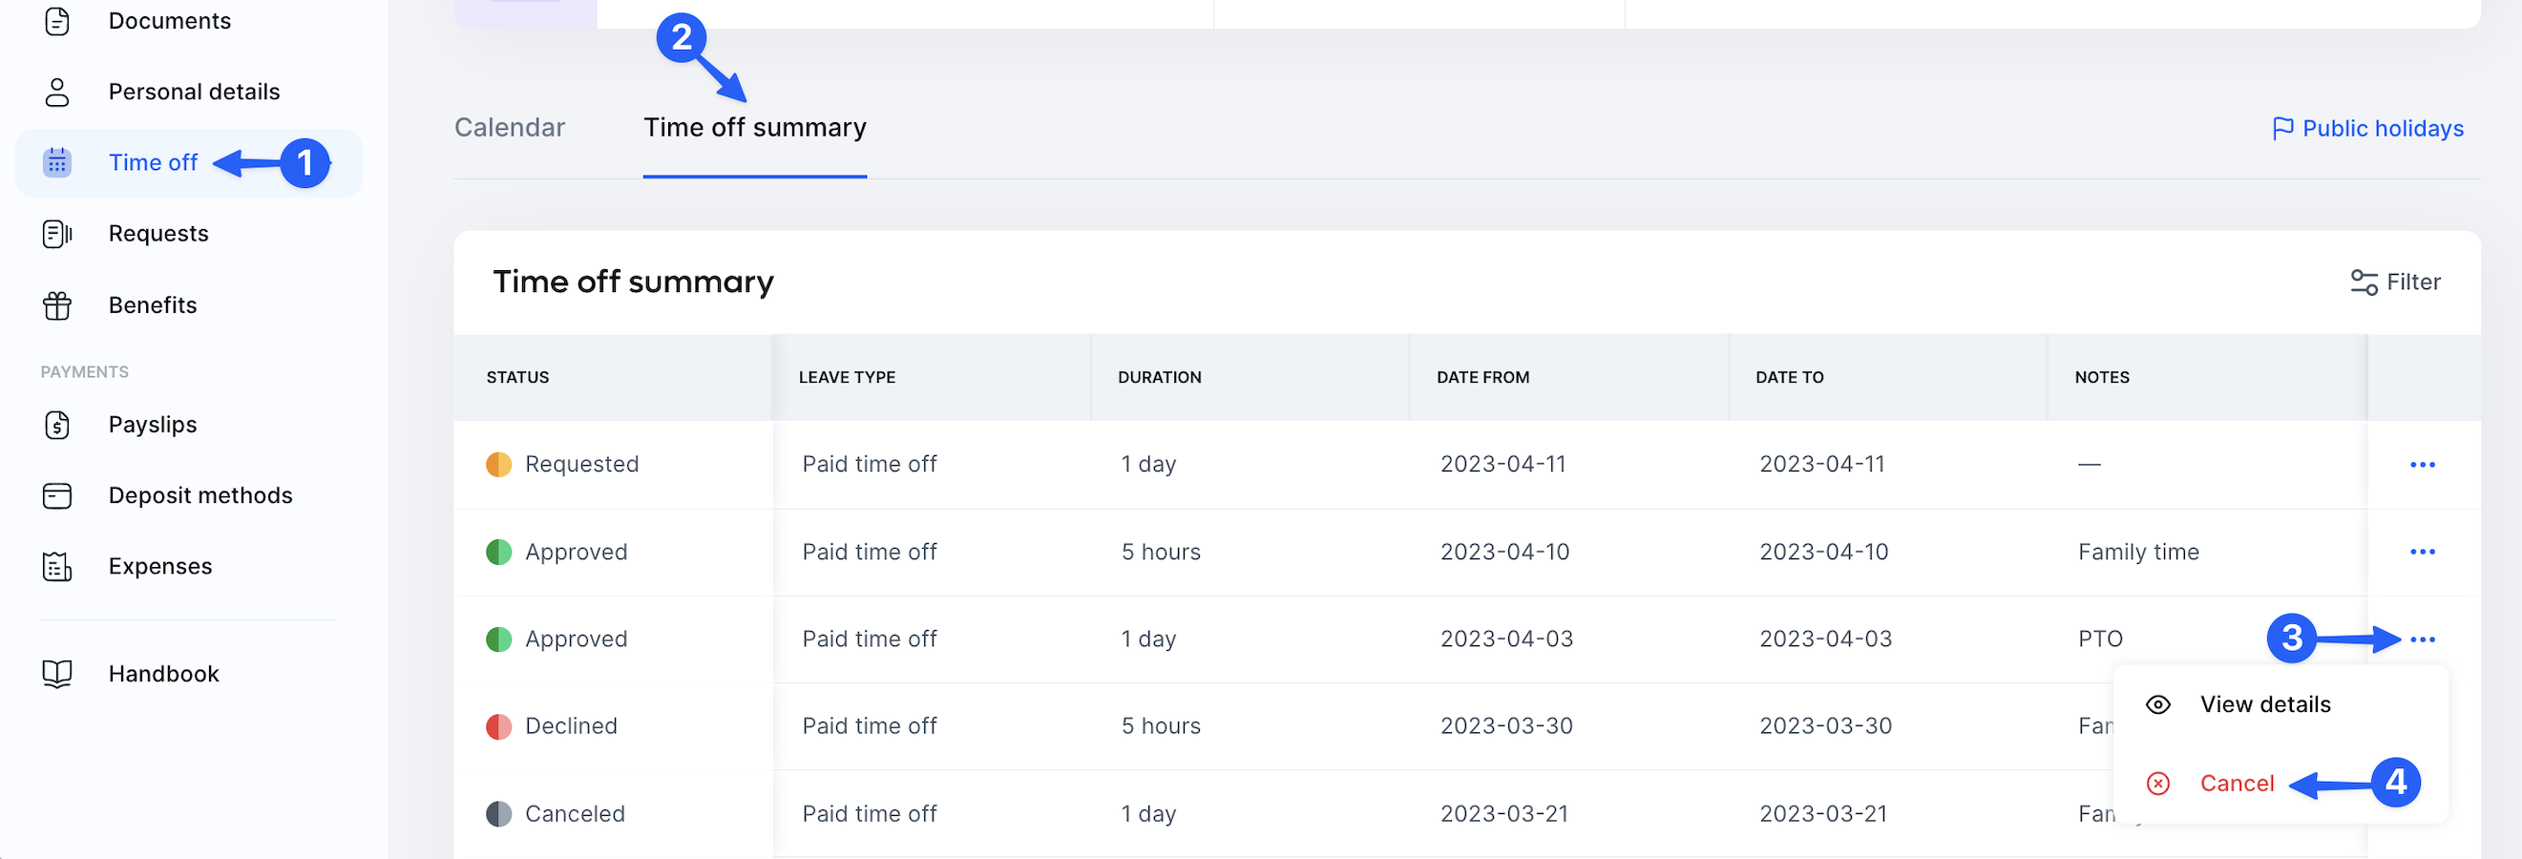Click the Expenses receipt icon

point(56,567)
